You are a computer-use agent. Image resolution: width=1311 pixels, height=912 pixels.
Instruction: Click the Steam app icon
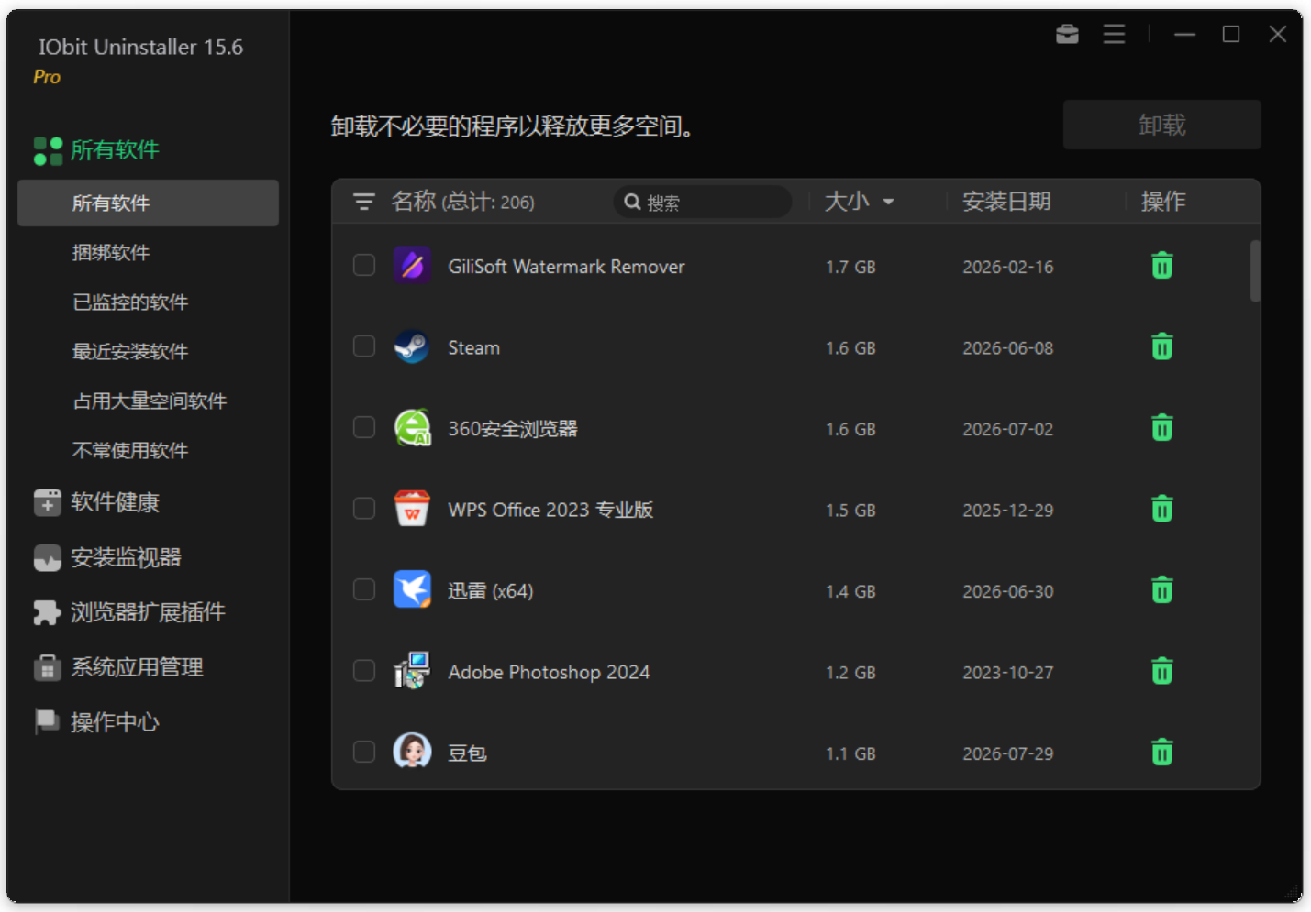412,346
